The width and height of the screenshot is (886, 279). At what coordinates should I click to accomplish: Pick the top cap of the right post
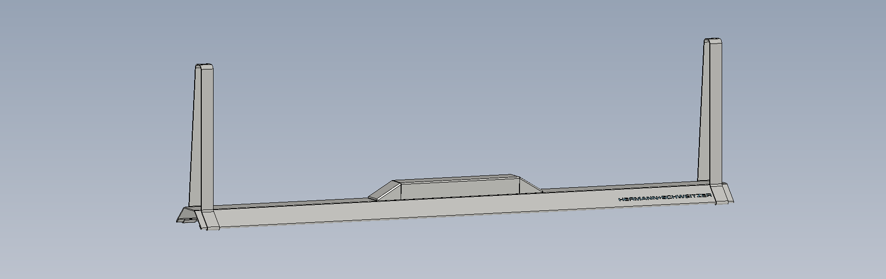coord(712,41)
